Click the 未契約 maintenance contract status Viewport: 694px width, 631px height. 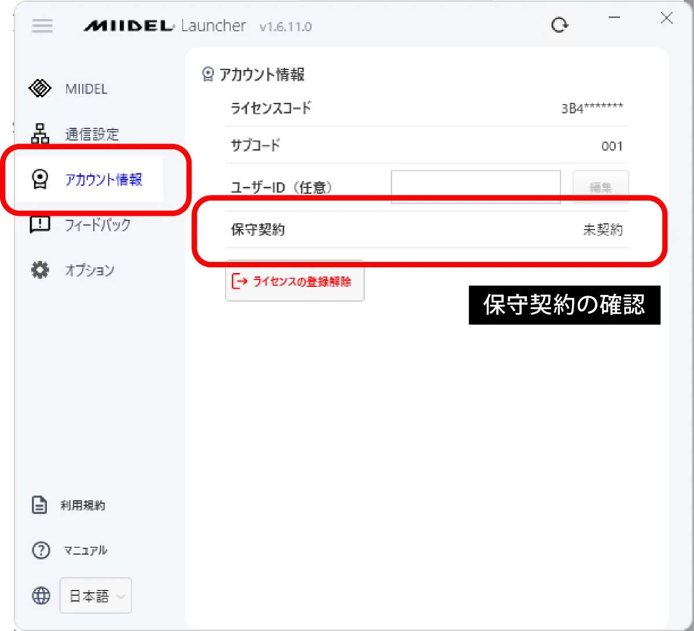click(603, 230)
